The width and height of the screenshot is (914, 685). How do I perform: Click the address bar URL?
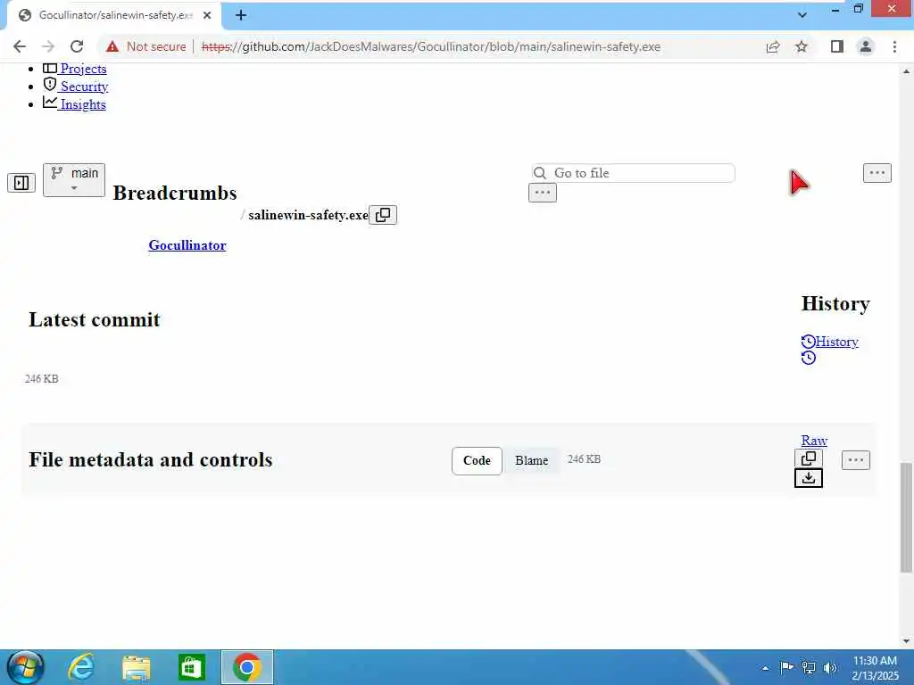click(431, 46)
